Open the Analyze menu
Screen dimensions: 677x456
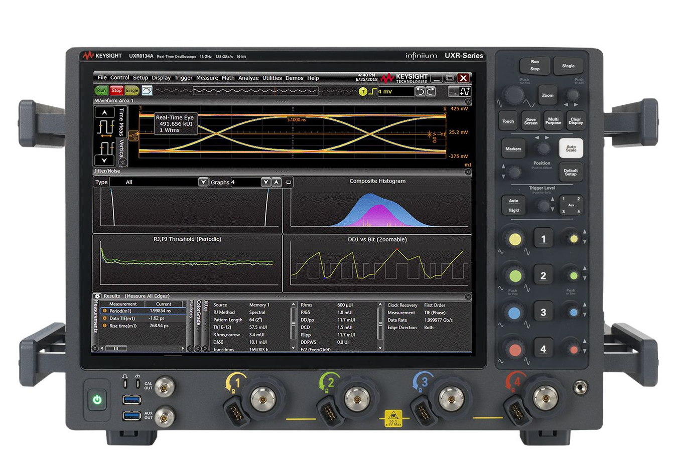coord(248,78)
